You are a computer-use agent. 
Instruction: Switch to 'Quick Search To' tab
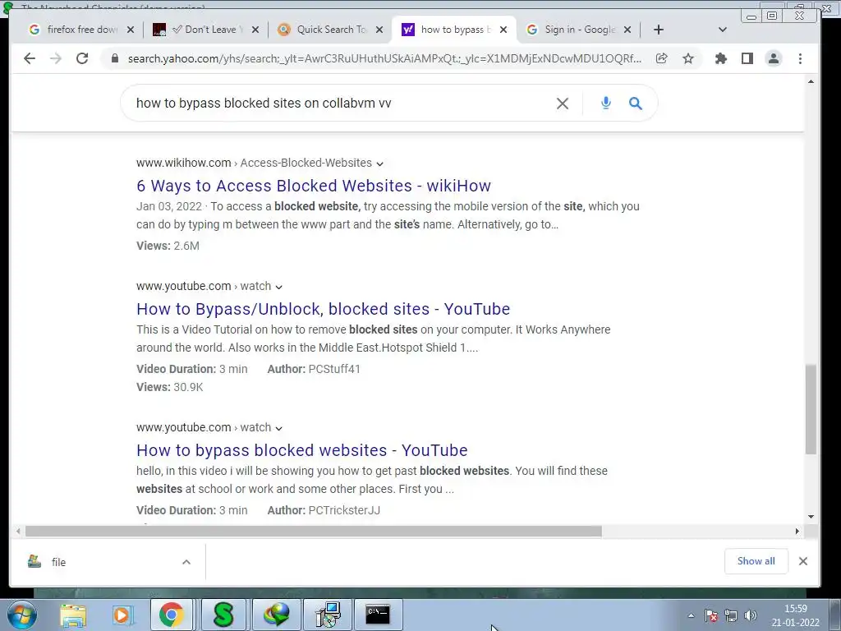(330, 30)
